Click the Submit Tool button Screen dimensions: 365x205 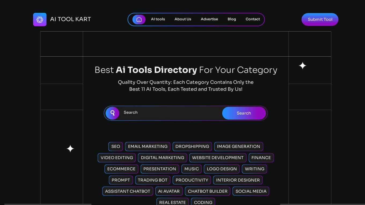coord(320,19)
